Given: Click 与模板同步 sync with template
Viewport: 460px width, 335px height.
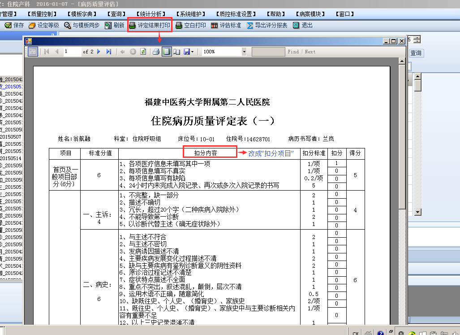Looking at the screenshot, I should 82,26.
